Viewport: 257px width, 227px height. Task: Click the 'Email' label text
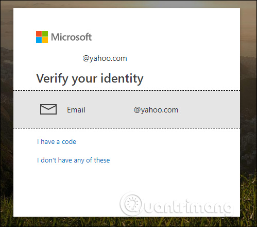point(76,110)
